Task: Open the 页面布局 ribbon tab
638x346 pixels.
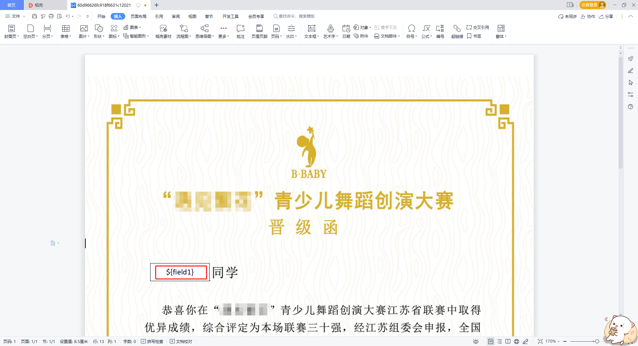Action: tap(139, 16)
